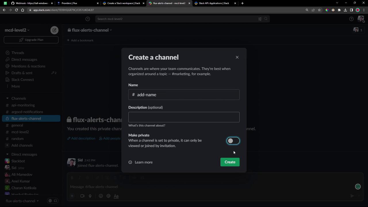Open the user profile avatar in Slack
This screenshot has height=207, width=368.
pos(361,19)
